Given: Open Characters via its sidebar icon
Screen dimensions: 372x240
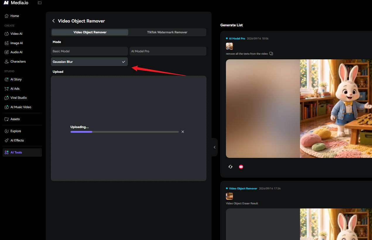Looking at the screenshot, I should pos(6,61).
